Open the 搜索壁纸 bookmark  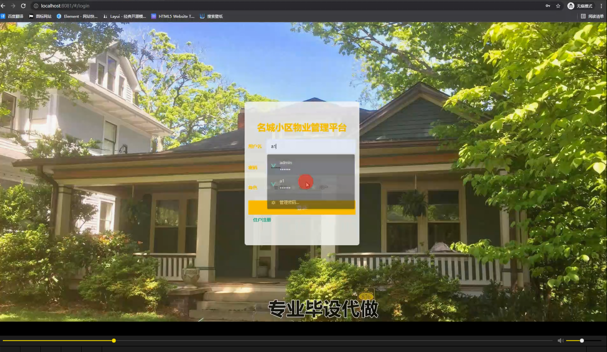pyautogui.click(x=212, y=16)
